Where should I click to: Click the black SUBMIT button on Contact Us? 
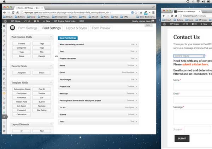[x=182, y=138]
